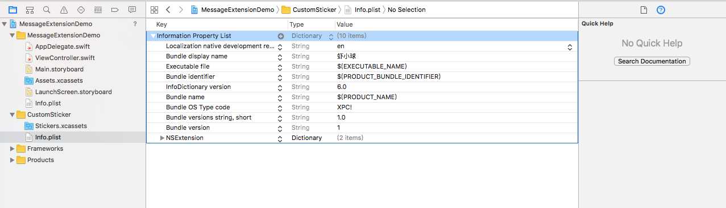
Task: Open the Symbol navigator hierarchy icon
Action: [30, 10]
